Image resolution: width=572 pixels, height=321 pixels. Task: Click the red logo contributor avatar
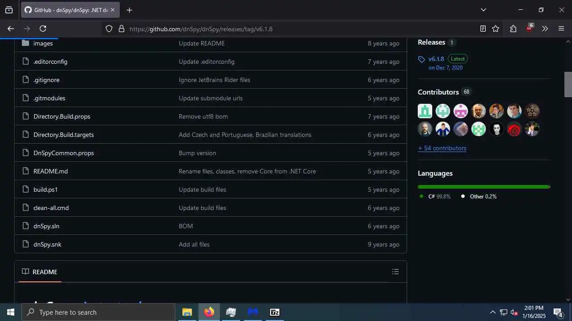[514, 129]
